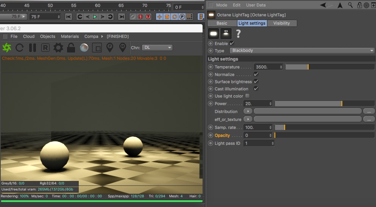Viewport: 376px width, 207px height.
Task: Open the Materials menu in Octane viewer
Action: point(70,37)
